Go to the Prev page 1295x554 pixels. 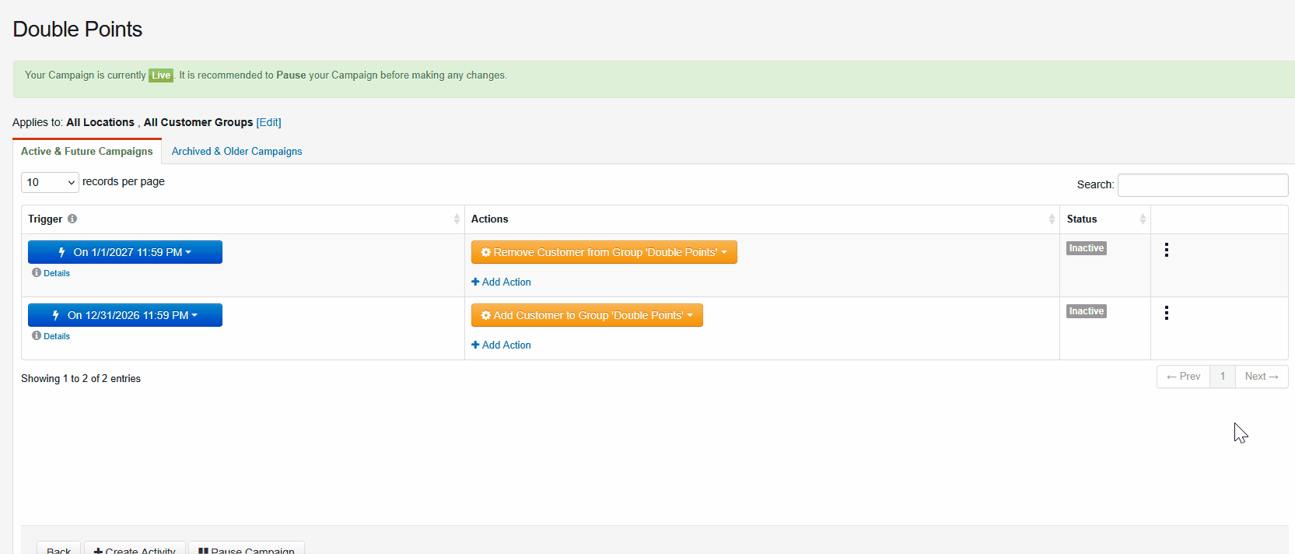(x=1183, y=377)
